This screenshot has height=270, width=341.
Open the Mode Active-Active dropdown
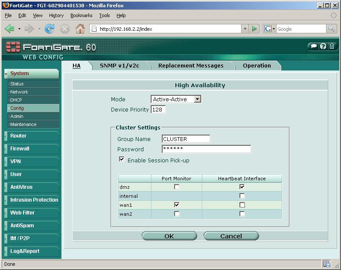pyautogui.click(x=176, y=99)
